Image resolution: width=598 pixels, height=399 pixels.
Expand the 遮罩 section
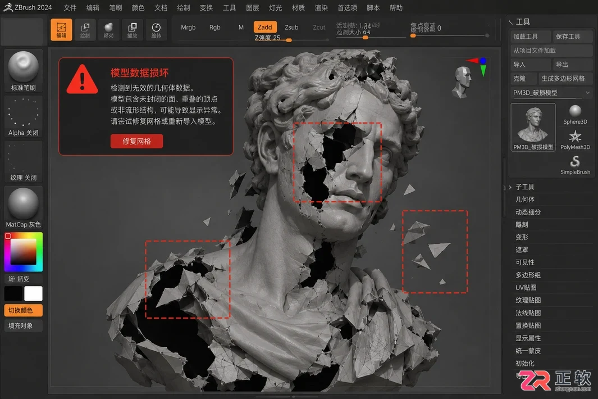(x=522, y=250)
